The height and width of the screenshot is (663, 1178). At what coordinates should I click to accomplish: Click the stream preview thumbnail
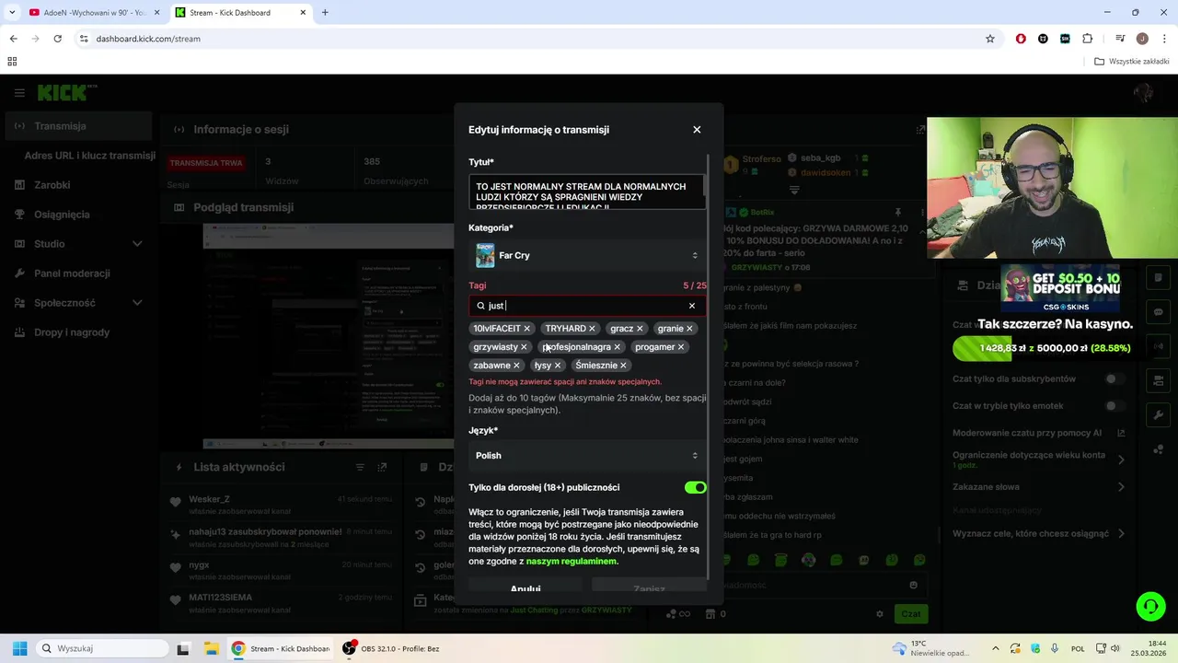tap(329, 336)
